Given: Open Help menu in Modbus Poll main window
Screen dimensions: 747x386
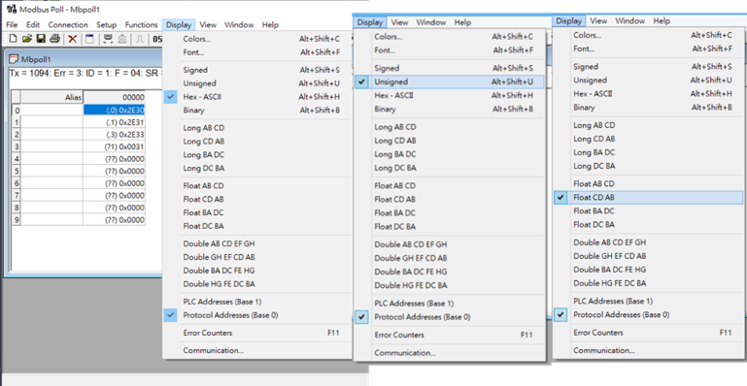Looking at the screenshot, I should pyautogui.click(x=270, y=24).
